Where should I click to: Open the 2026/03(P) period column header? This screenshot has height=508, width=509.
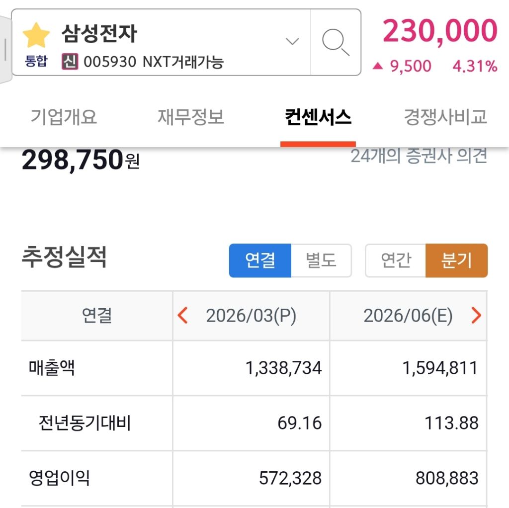pyautogui.click(x=251, y=316)
